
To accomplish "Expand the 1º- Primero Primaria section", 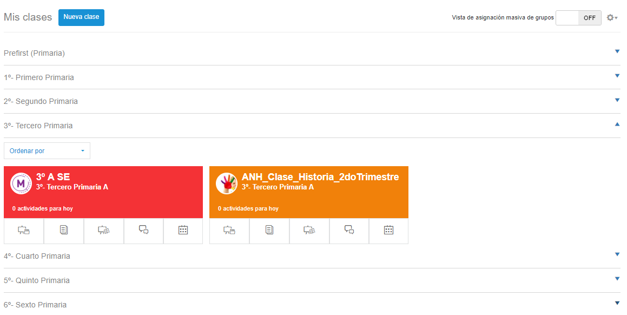I will 617,76.
